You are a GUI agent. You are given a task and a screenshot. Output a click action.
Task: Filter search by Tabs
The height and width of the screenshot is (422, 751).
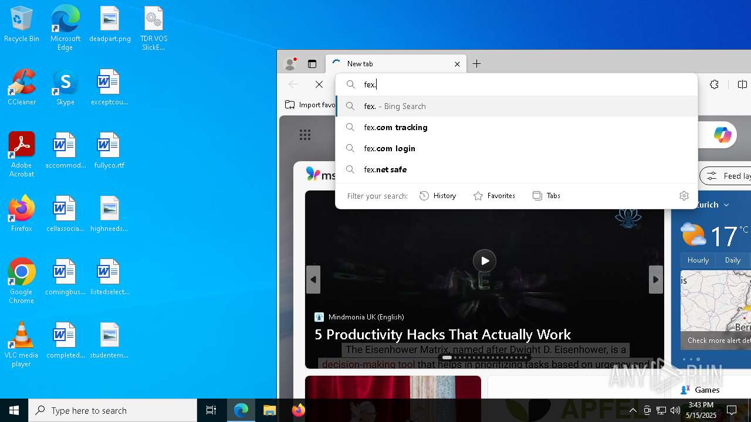(x=546, y=196)
